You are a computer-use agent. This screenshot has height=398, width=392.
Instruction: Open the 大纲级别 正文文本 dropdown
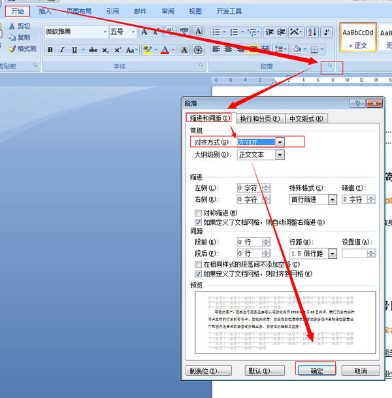click(x=280, y=155)
